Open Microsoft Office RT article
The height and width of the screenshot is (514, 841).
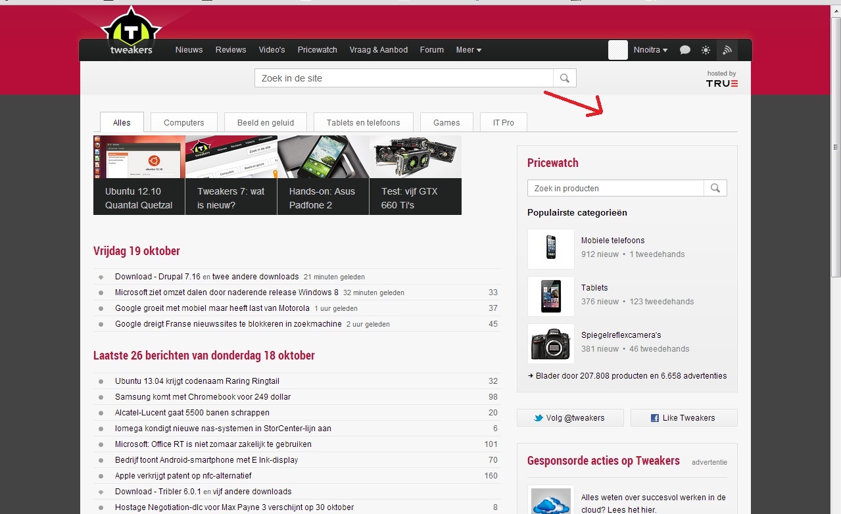[x=213, y=444]
